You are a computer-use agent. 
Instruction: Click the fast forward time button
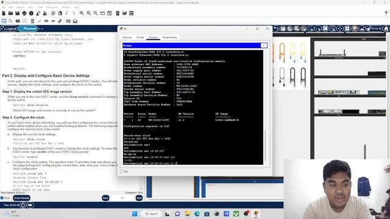30,205
